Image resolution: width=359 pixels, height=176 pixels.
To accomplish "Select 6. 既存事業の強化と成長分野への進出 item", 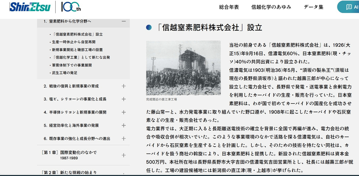I will (77, 139).
